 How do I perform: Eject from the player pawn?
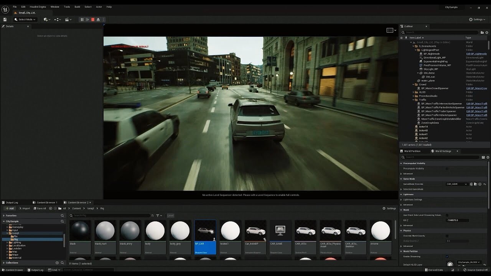(98, 19)
